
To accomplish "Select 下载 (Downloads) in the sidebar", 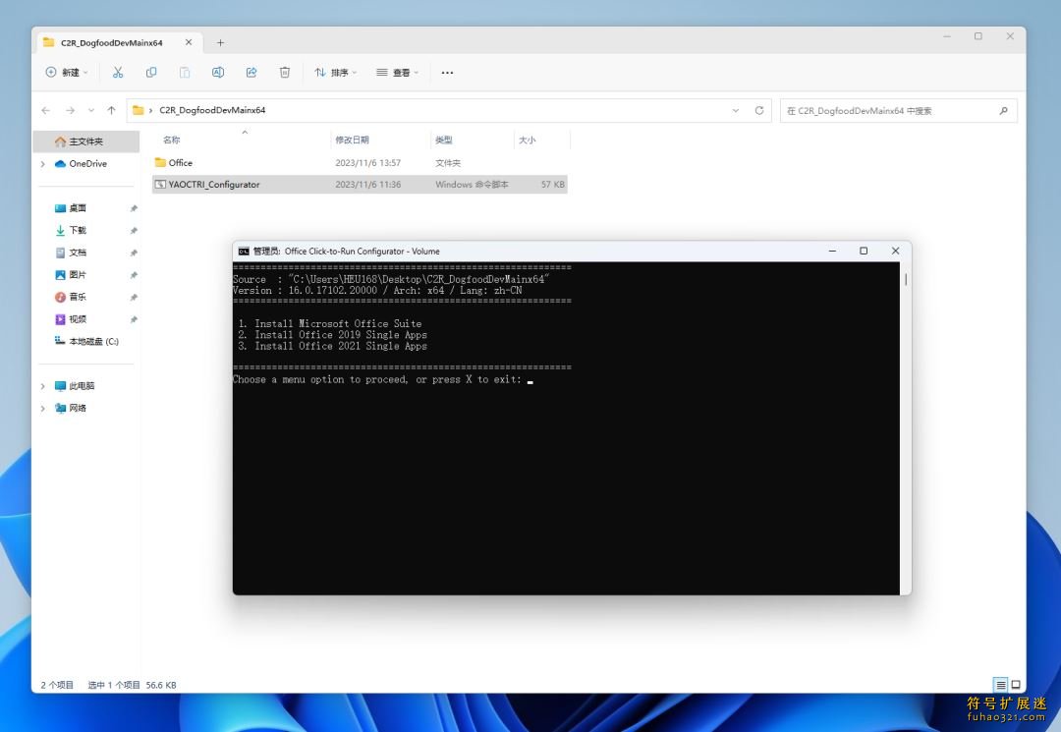I will point(78,230).
